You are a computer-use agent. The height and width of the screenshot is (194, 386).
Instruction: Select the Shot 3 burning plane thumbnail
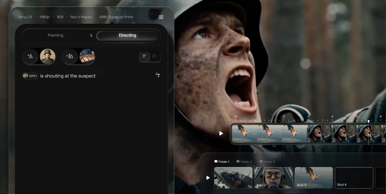pyautogui.click(x=314, y=178)
